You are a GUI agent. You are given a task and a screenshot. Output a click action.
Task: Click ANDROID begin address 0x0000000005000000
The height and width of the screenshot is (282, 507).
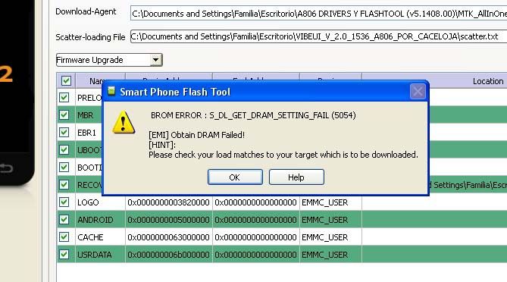coord(168,220)
